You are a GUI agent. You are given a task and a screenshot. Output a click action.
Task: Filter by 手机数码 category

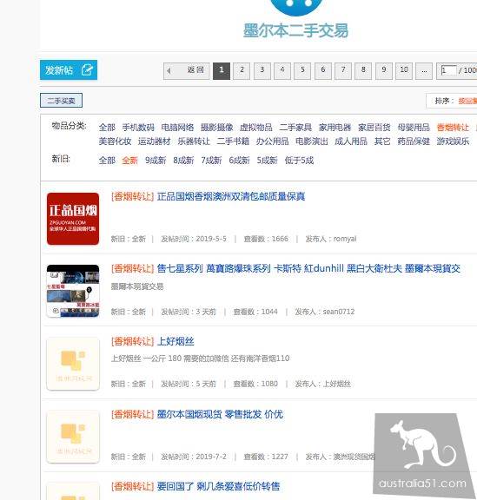pos(138,128)
